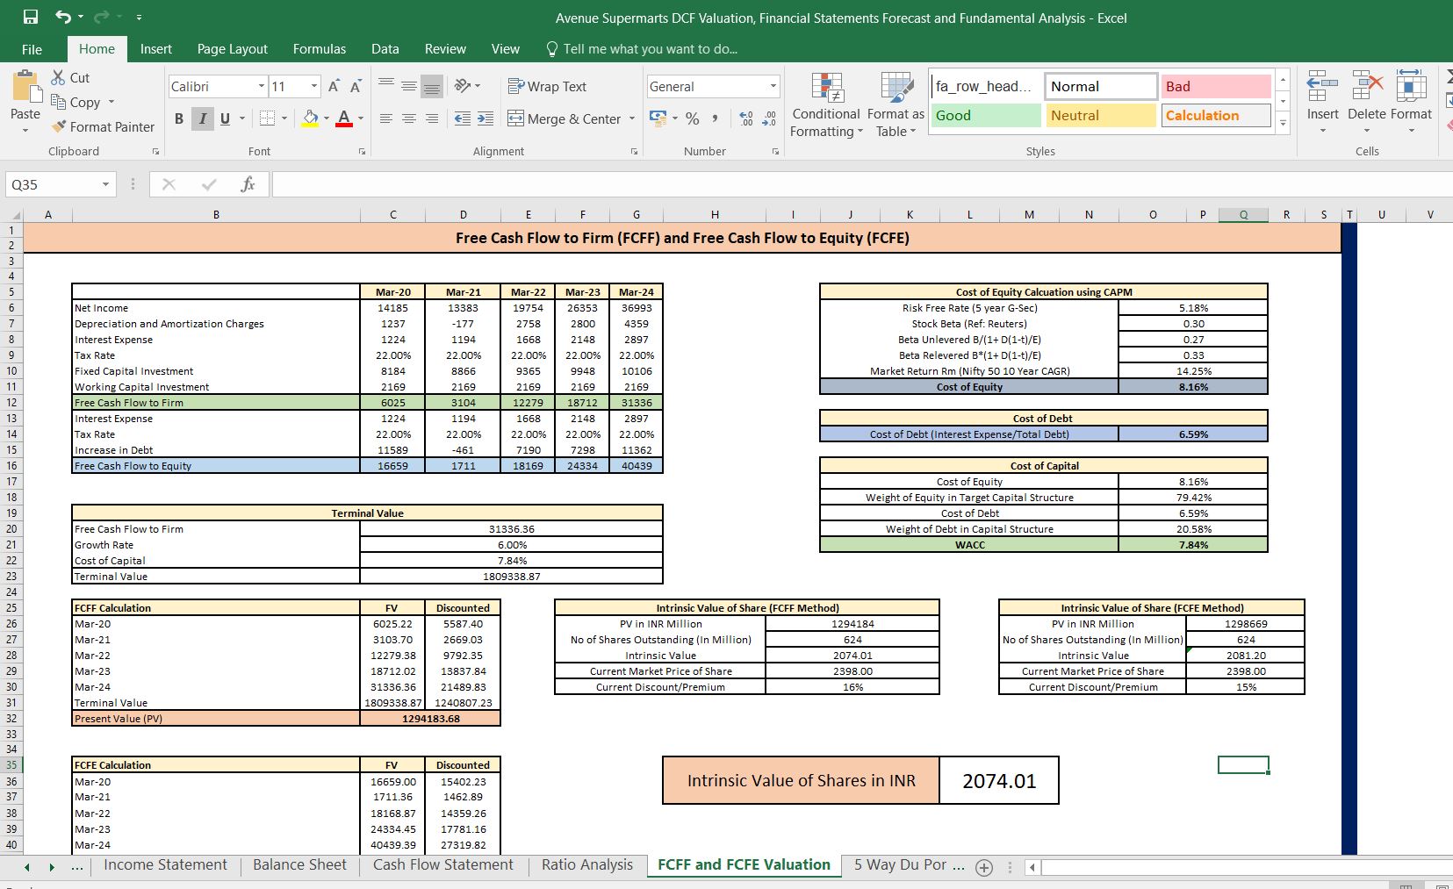Expand the cell styles gallery More arrow
The height and width of the screenshot is (889, 1453).
point(1283,124)
